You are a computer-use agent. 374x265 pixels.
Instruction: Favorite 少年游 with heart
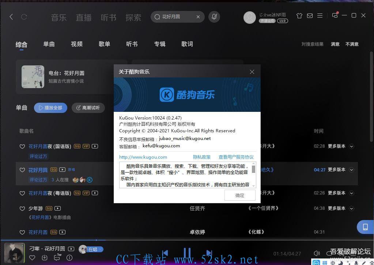pos(22,208)
